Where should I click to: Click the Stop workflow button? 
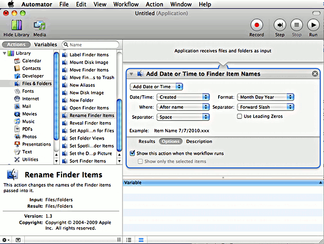pyautogui.click(x=296, y=25)
